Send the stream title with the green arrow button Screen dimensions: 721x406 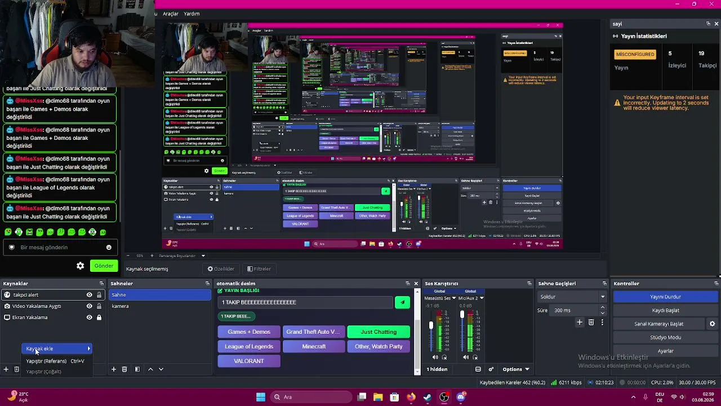click(402, 303)
